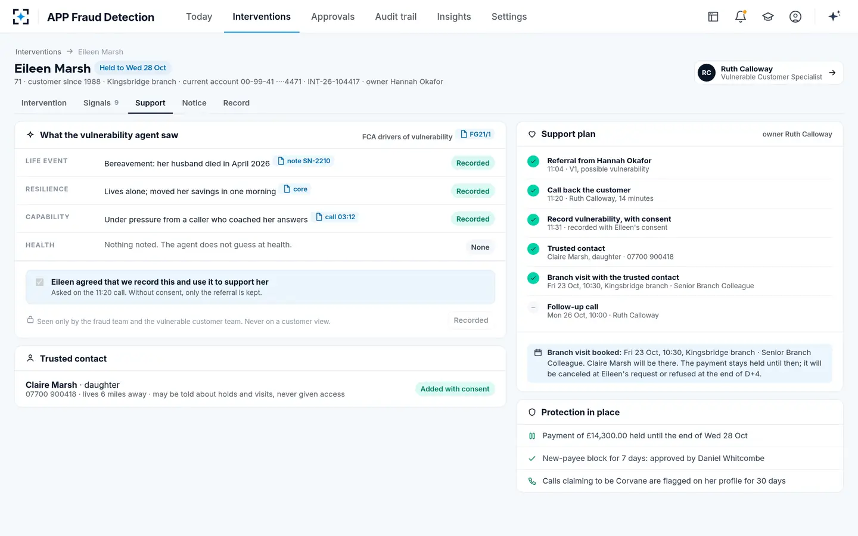
Task: Click the check mark for Call back the customer
Action: click(x=533, y=190)
